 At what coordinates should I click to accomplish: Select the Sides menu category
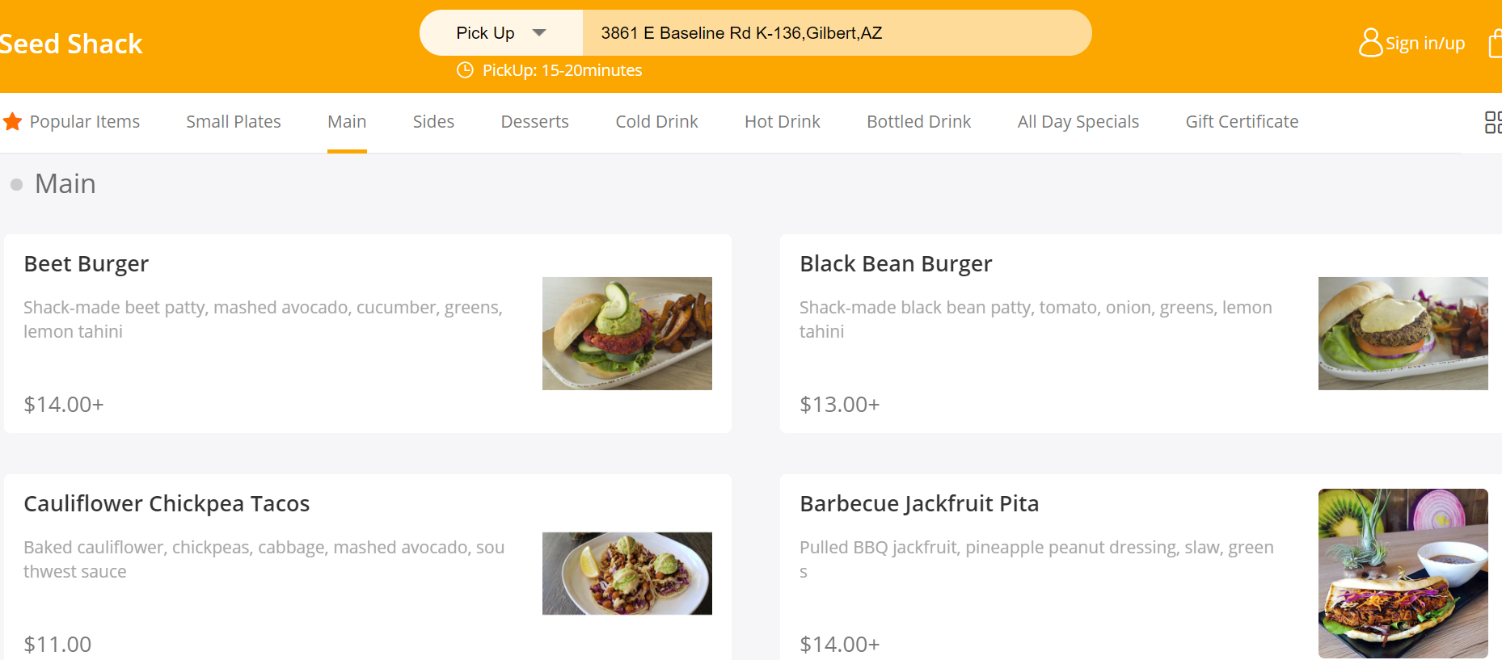click(x=433, y=122)
